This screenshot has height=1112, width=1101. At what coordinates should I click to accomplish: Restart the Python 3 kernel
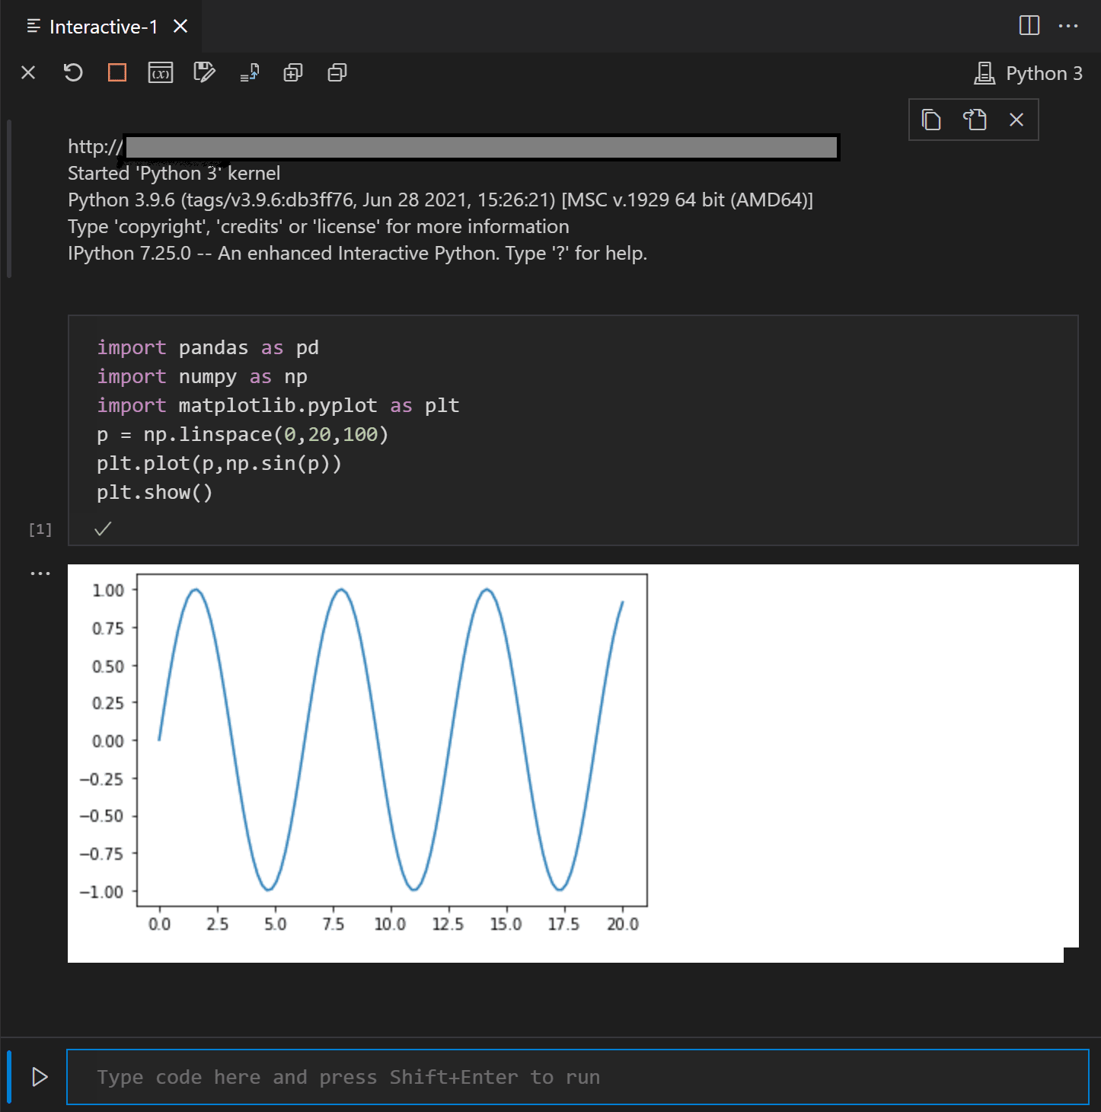tap(72, 72)
